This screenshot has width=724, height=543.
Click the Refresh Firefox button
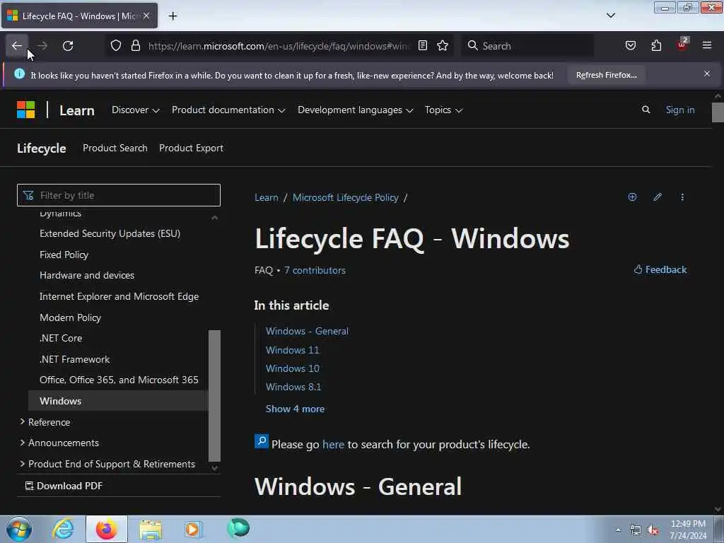coord(606,75)
